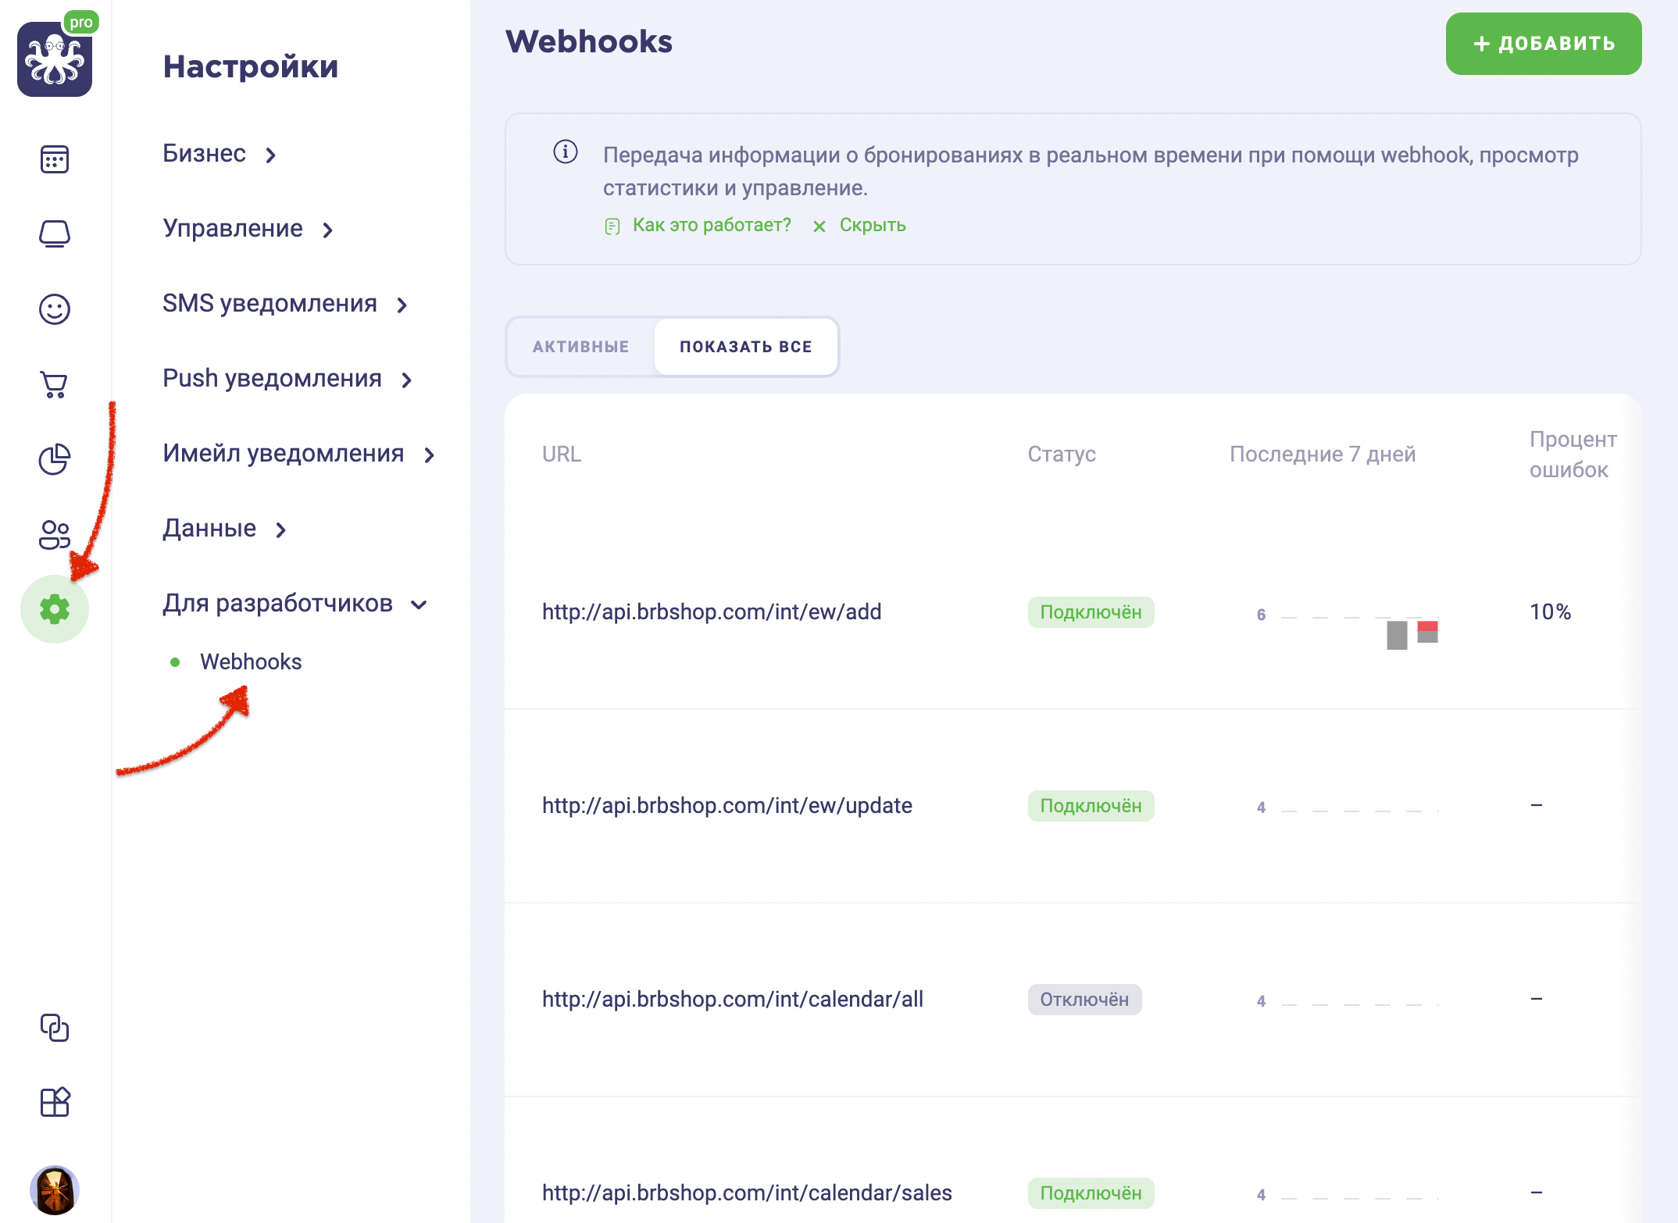Click the 7-day chart for calendar/all row
This screenshot has width=1678, height=1223.
click(x=1348, y=1001)
